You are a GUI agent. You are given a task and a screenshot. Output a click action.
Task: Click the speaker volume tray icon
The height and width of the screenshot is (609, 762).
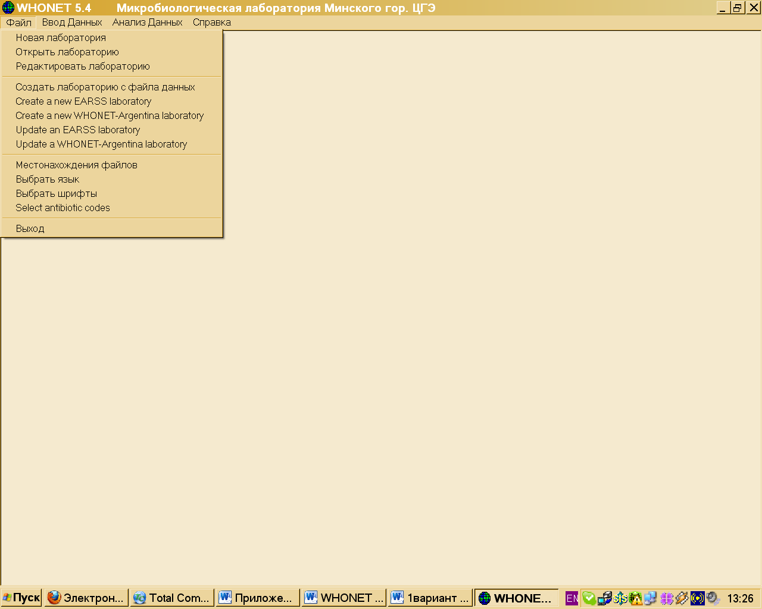713,598
